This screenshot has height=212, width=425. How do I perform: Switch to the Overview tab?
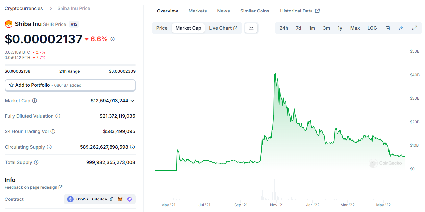click(x=167, y=11)
